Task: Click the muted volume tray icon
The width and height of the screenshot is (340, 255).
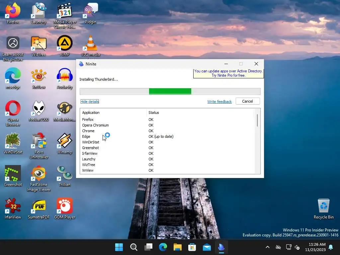Action: [x=297, y=247]
